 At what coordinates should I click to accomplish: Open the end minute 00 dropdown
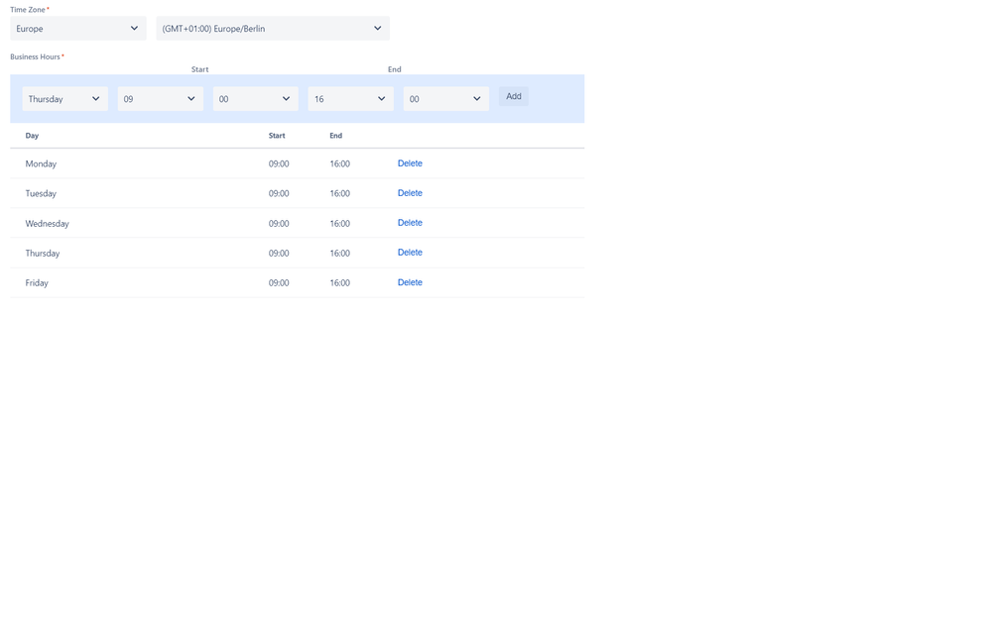443,98
